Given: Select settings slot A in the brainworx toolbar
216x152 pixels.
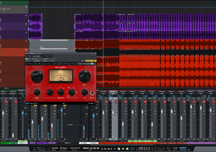Looking at the screenshot, I should (x=44, y=64).
